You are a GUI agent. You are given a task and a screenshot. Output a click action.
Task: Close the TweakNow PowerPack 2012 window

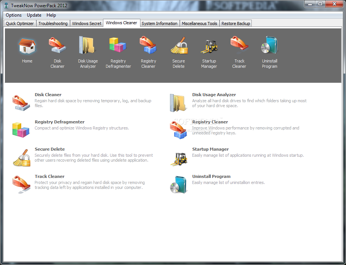[x=334, y=4]
